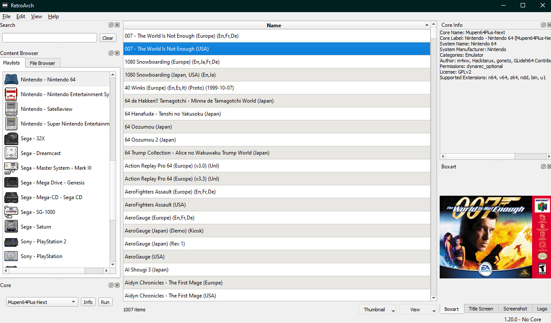The height and width of the screenshot is (323, 551).
Task: Undock the Boxart panel
Action: point(543,167)
